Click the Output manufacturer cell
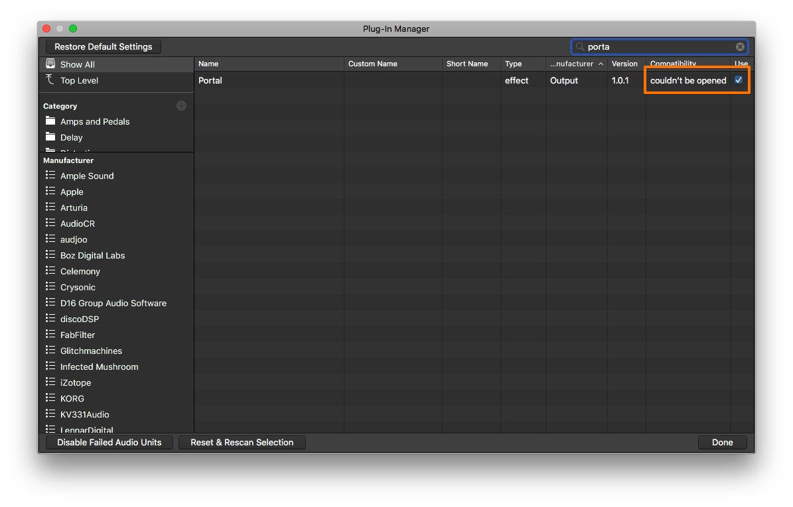 coord(577,80)
